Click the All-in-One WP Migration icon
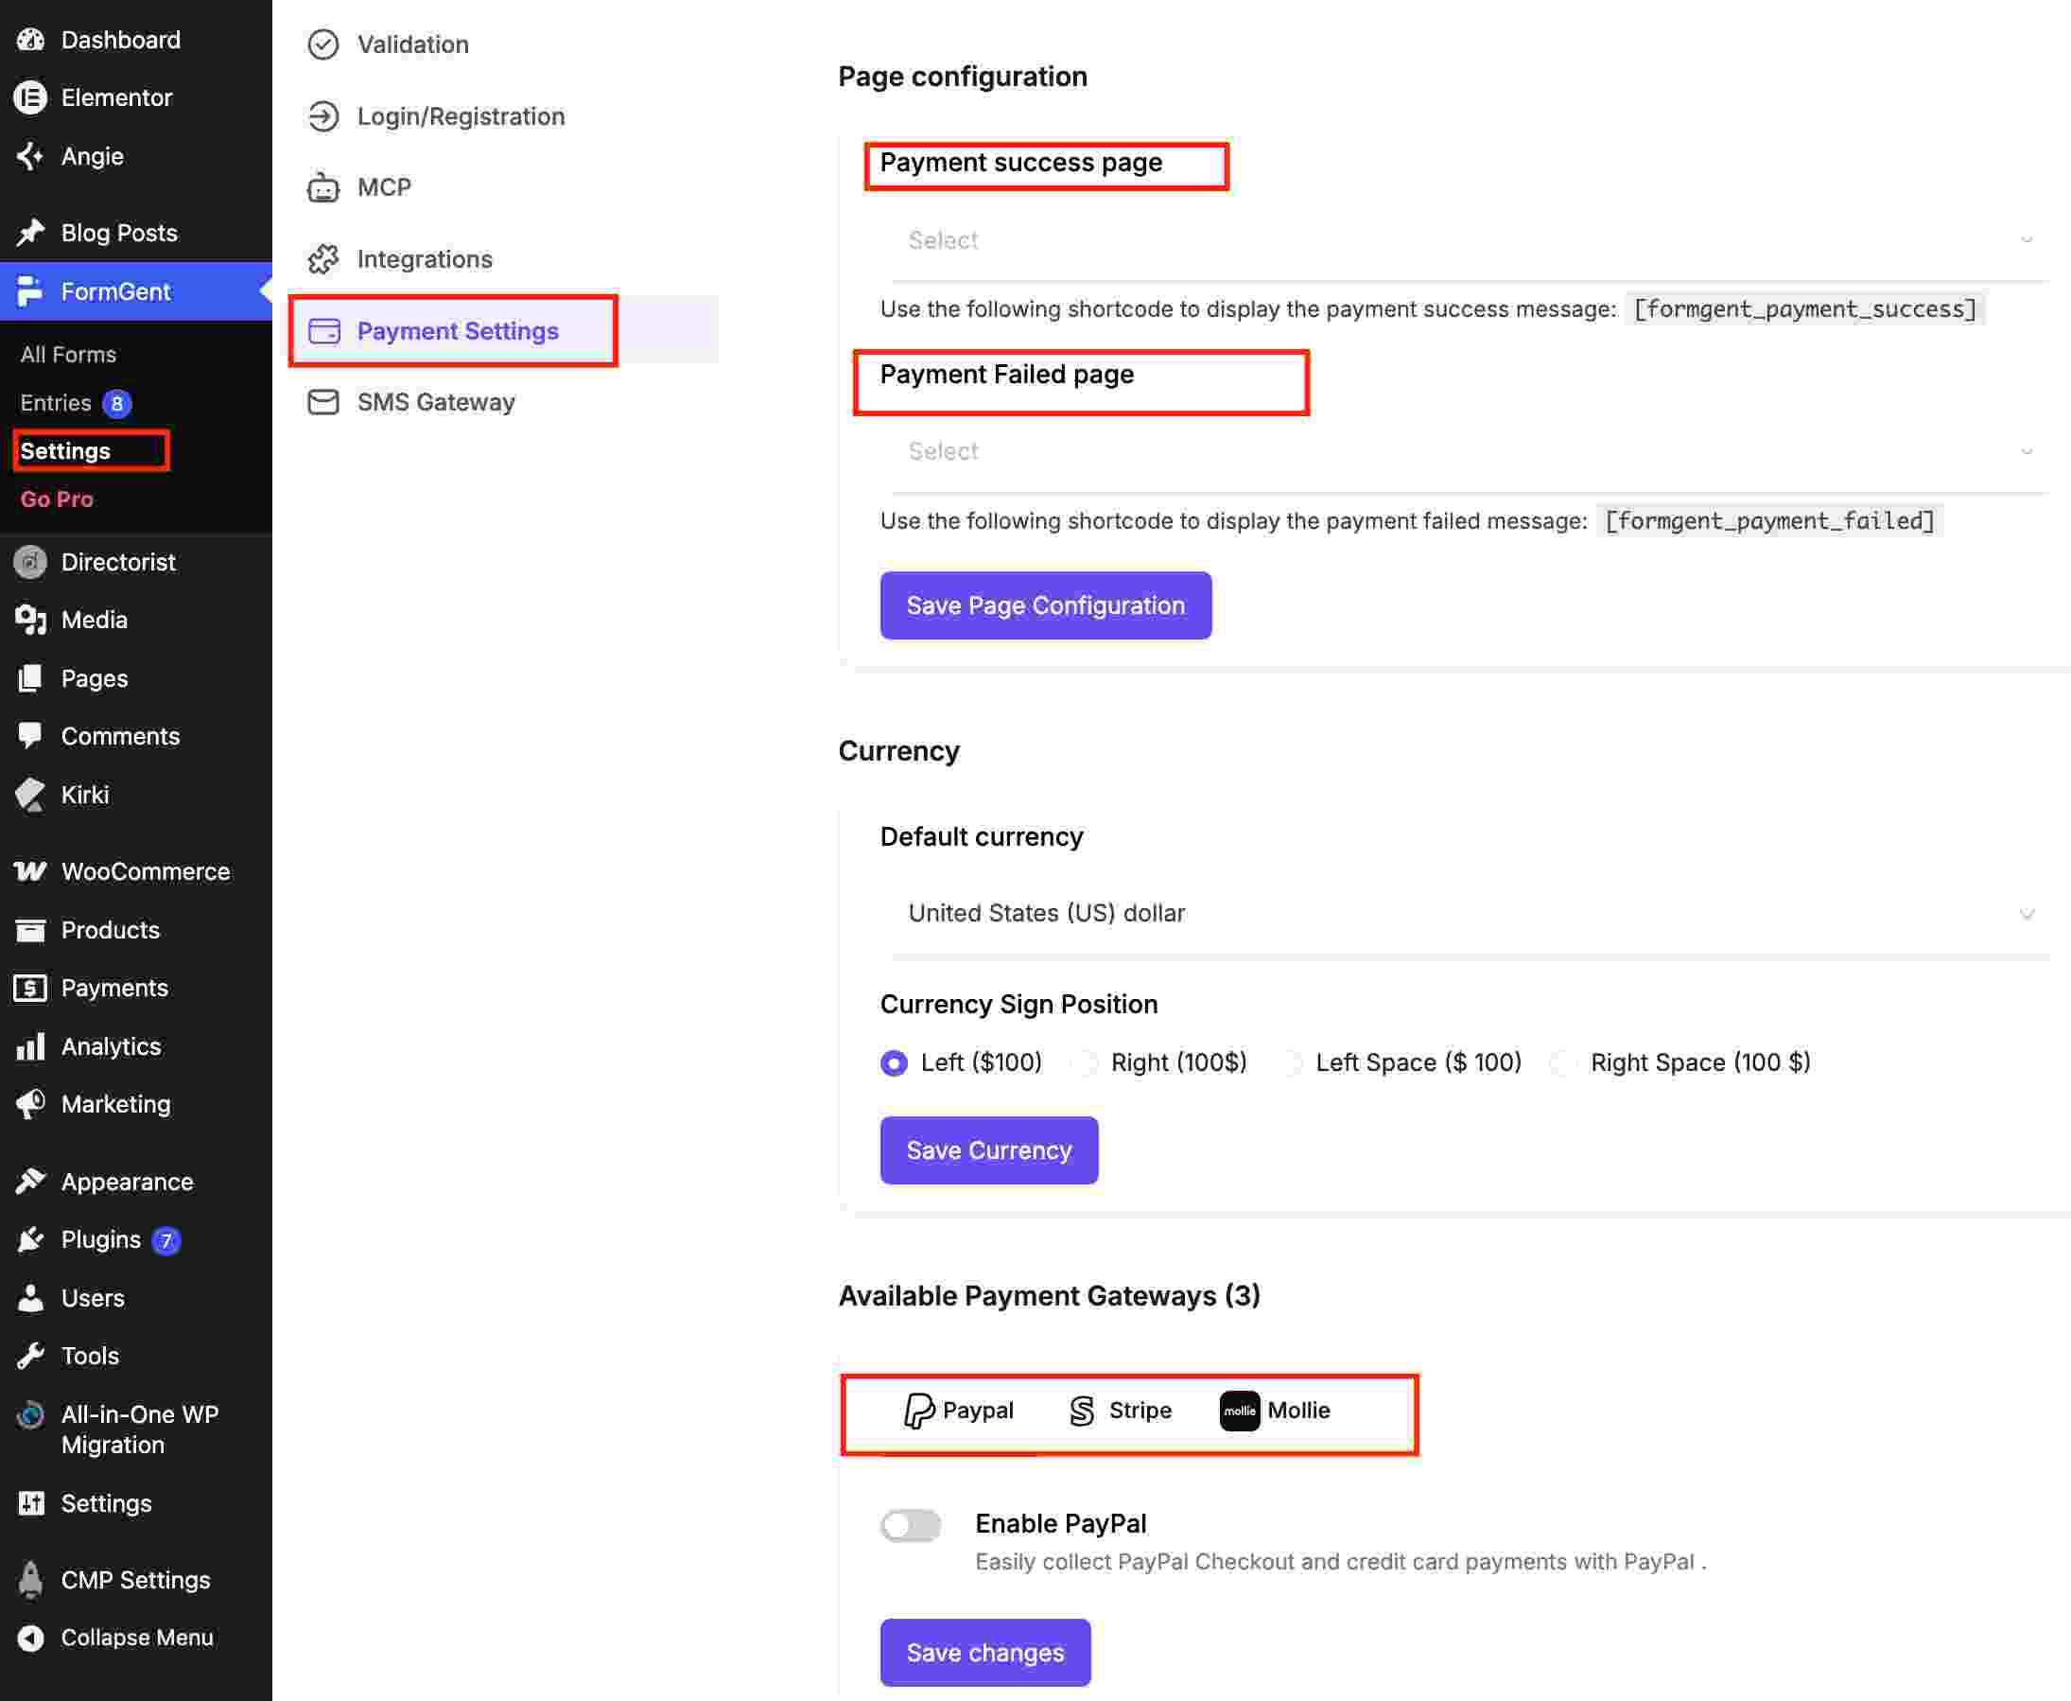This screenshot has height=1701, width=2071. coord(30,1415)
